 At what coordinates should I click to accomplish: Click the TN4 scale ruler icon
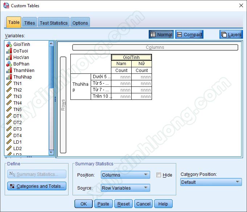pos(9,103)
